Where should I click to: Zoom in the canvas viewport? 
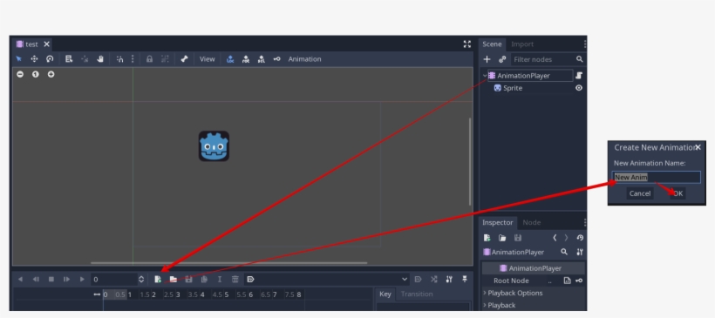[x=51, y=74]
